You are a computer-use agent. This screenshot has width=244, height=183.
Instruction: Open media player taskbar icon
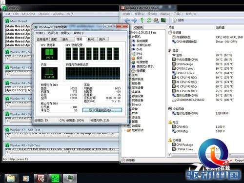(x=25, y=179)
